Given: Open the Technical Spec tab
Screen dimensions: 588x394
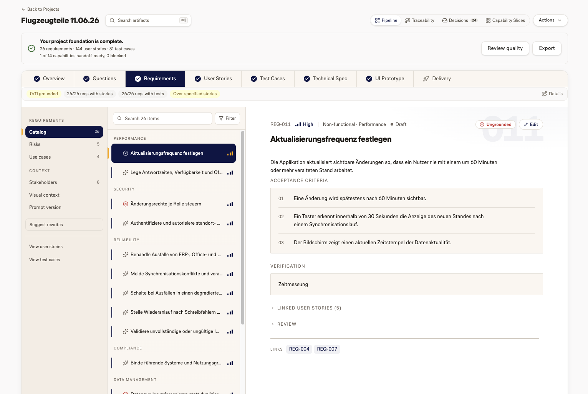Looking at the screenshot, I should pos(325,79).
